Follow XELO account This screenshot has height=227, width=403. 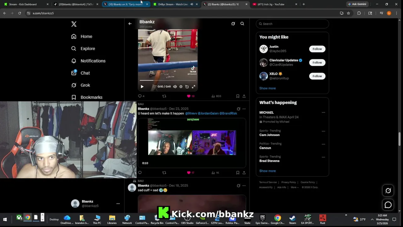click(317, 76)
